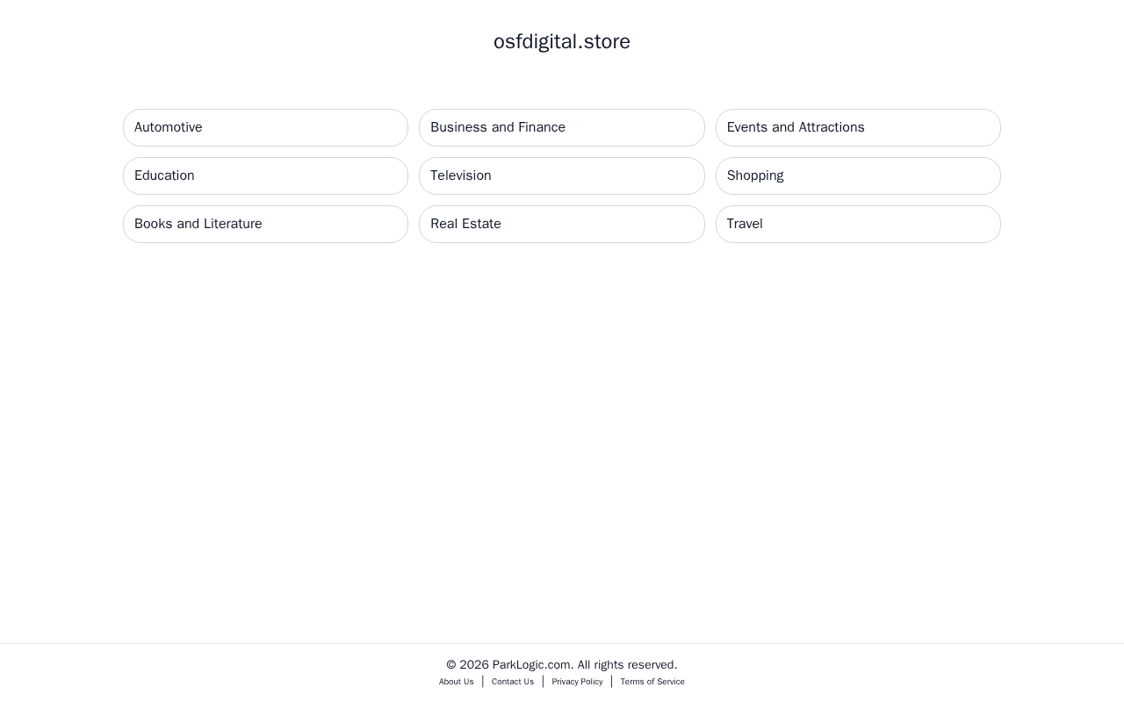Open the Television category
Image resolution: width=1124 pixels, height=702 pixels.
tap(562, 175)
